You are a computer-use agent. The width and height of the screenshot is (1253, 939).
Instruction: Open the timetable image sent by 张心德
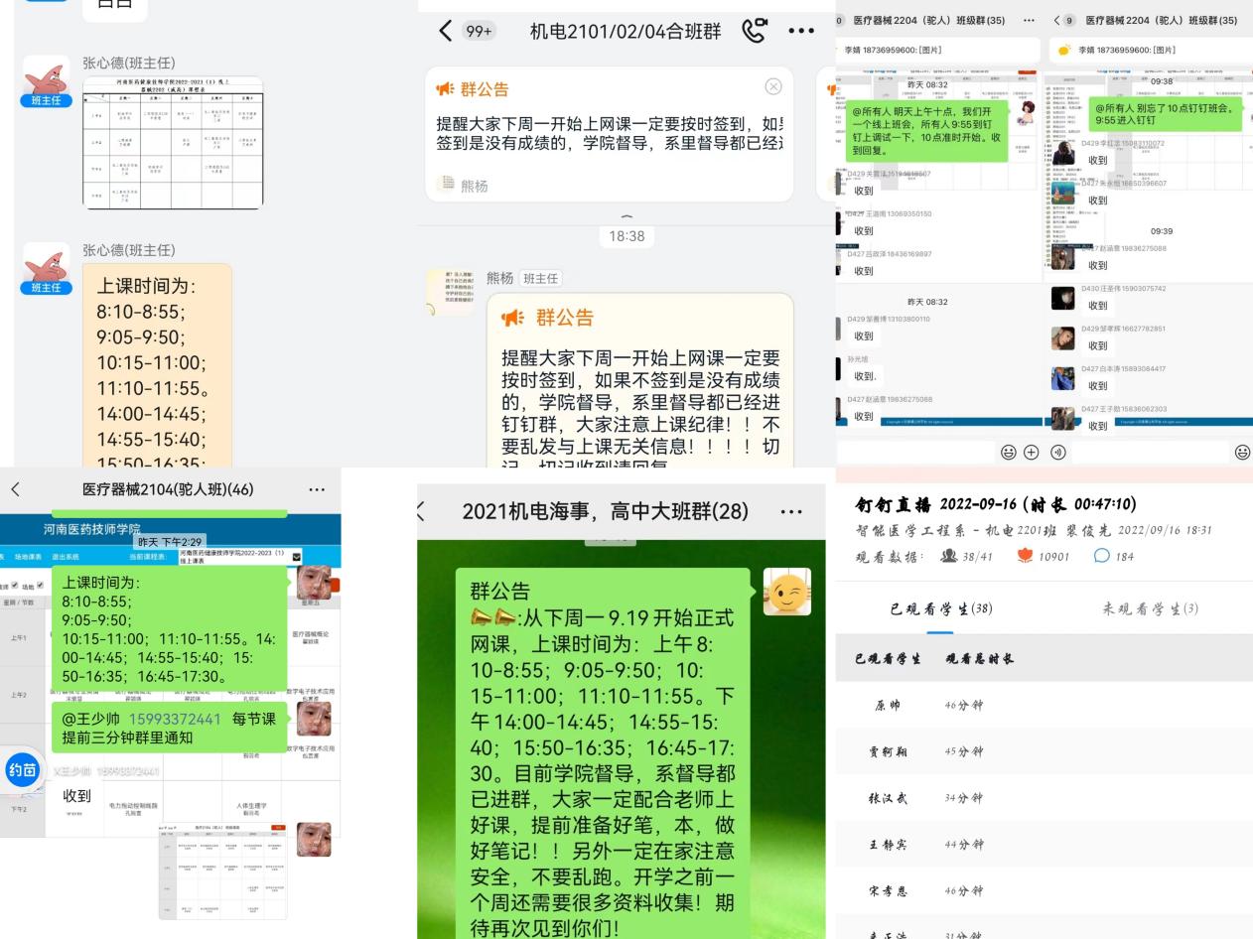[x=173, y=142]
